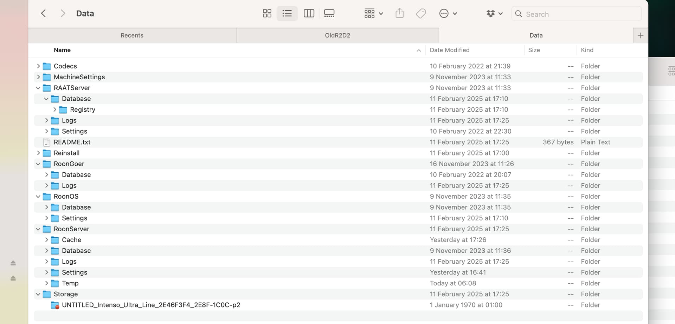Click the 'Plain Text' kind cell
The height and width of the screenshot is (324, 675).
tap(596, 142)
